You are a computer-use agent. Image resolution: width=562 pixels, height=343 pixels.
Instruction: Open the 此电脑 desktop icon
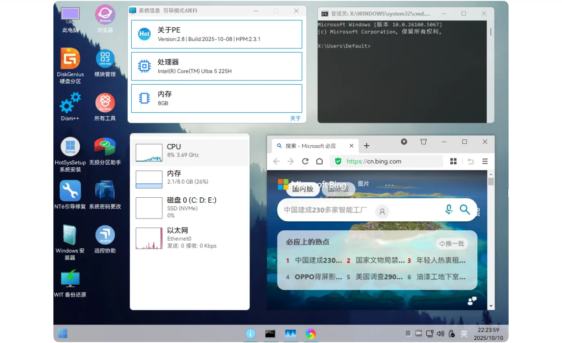coord(70,20)
